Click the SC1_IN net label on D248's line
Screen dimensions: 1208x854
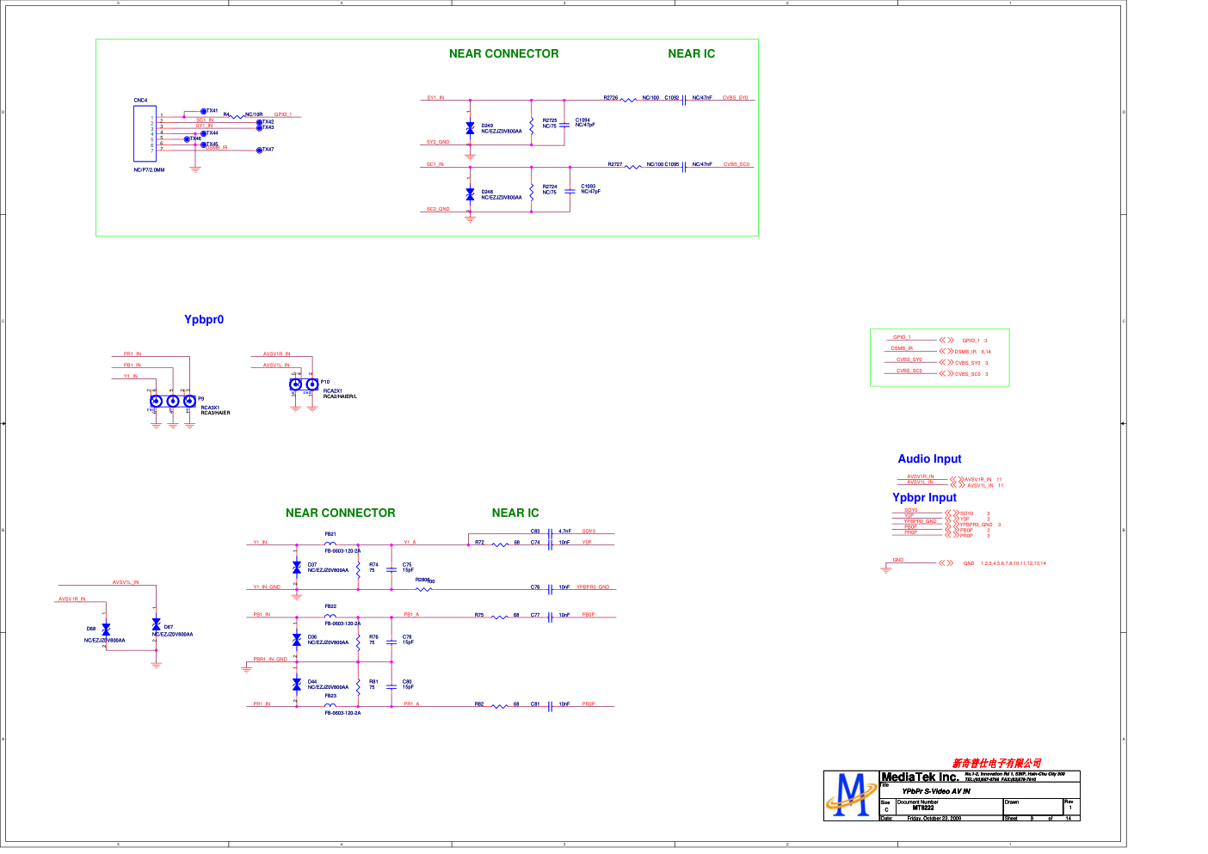(x=435, y=164)
